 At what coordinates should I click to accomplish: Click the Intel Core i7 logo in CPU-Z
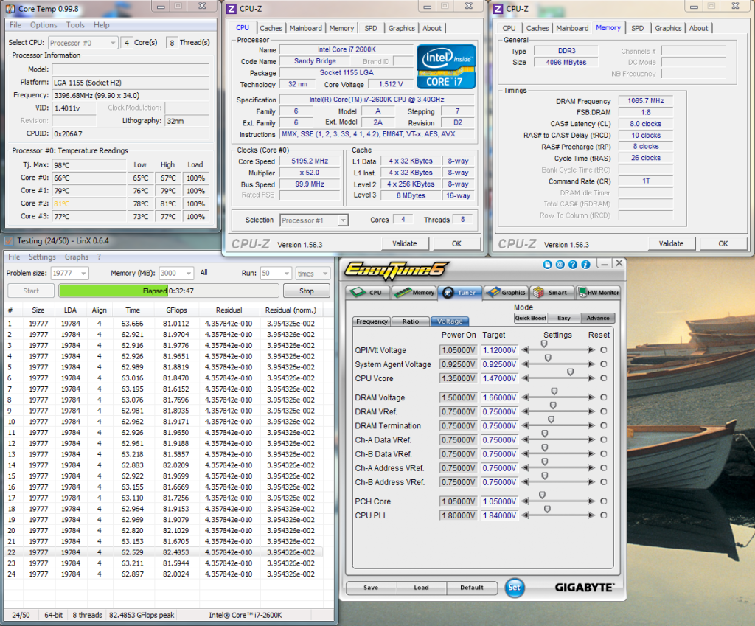pos(446,66)
